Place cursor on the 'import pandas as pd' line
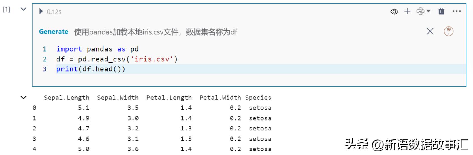Screen dimensions: 473x155 click(x=97, y=49)
